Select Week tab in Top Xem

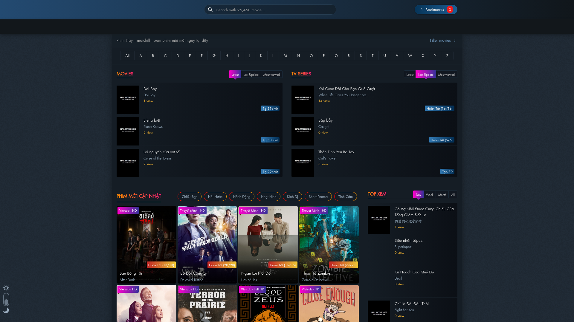pyautogui.click(x=429, y=195)
